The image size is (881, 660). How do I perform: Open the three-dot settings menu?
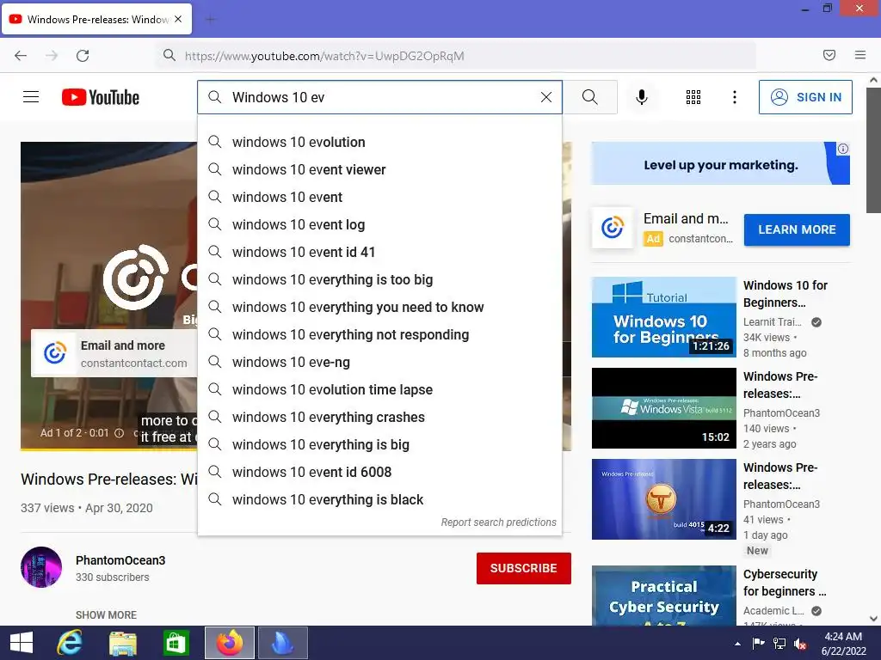735,97
